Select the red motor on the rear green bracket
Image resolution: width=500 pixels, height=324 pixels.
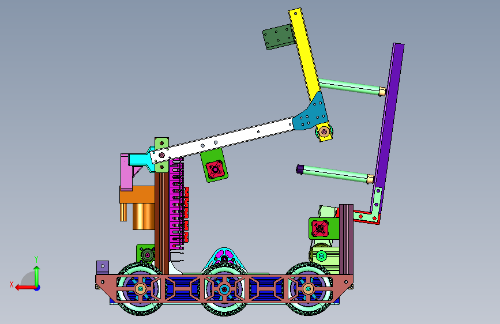point(319,228)
